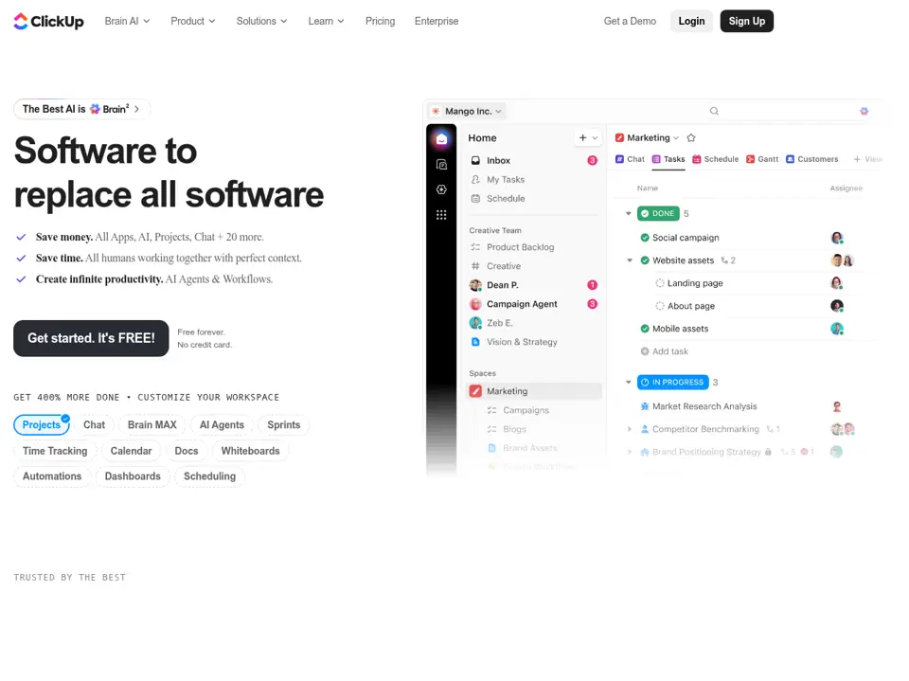Screen dimensions: 909x681
Task: Click the search magnifier icon
Action: 714,111
